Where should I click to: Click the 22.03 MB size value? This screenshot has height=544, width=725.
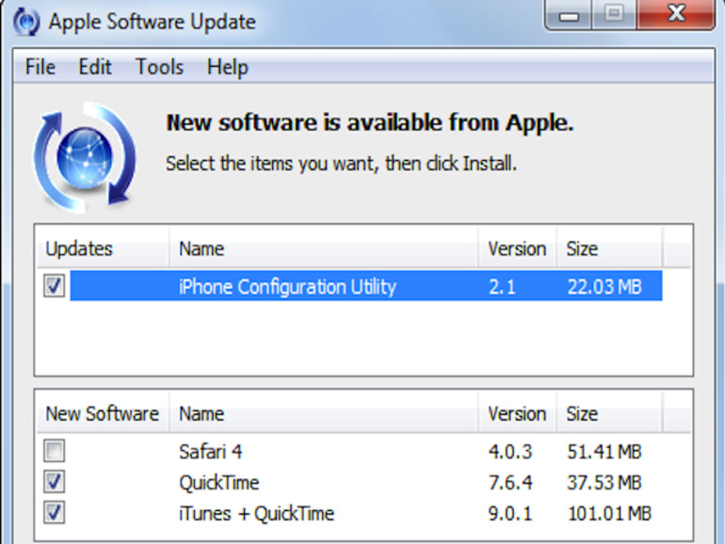click(604, 286)
